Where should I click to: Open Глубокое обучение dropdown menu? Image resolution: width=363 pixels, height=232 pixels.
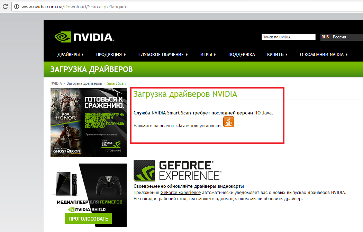[x=163, y=55]
